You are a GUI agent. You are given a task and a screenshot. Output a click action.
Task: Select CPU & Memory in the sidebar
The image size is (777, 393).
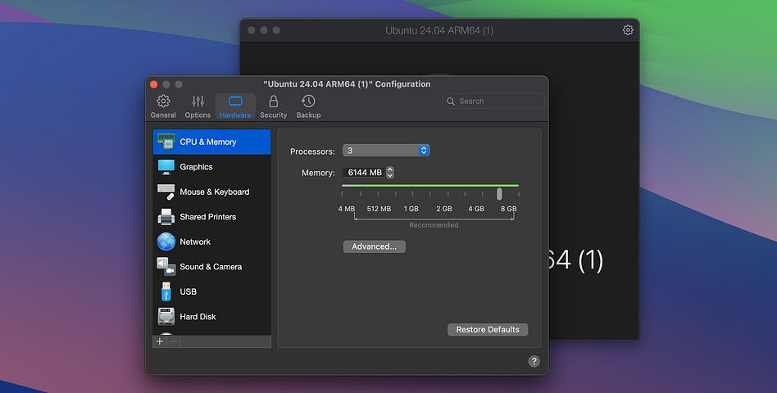211,142
